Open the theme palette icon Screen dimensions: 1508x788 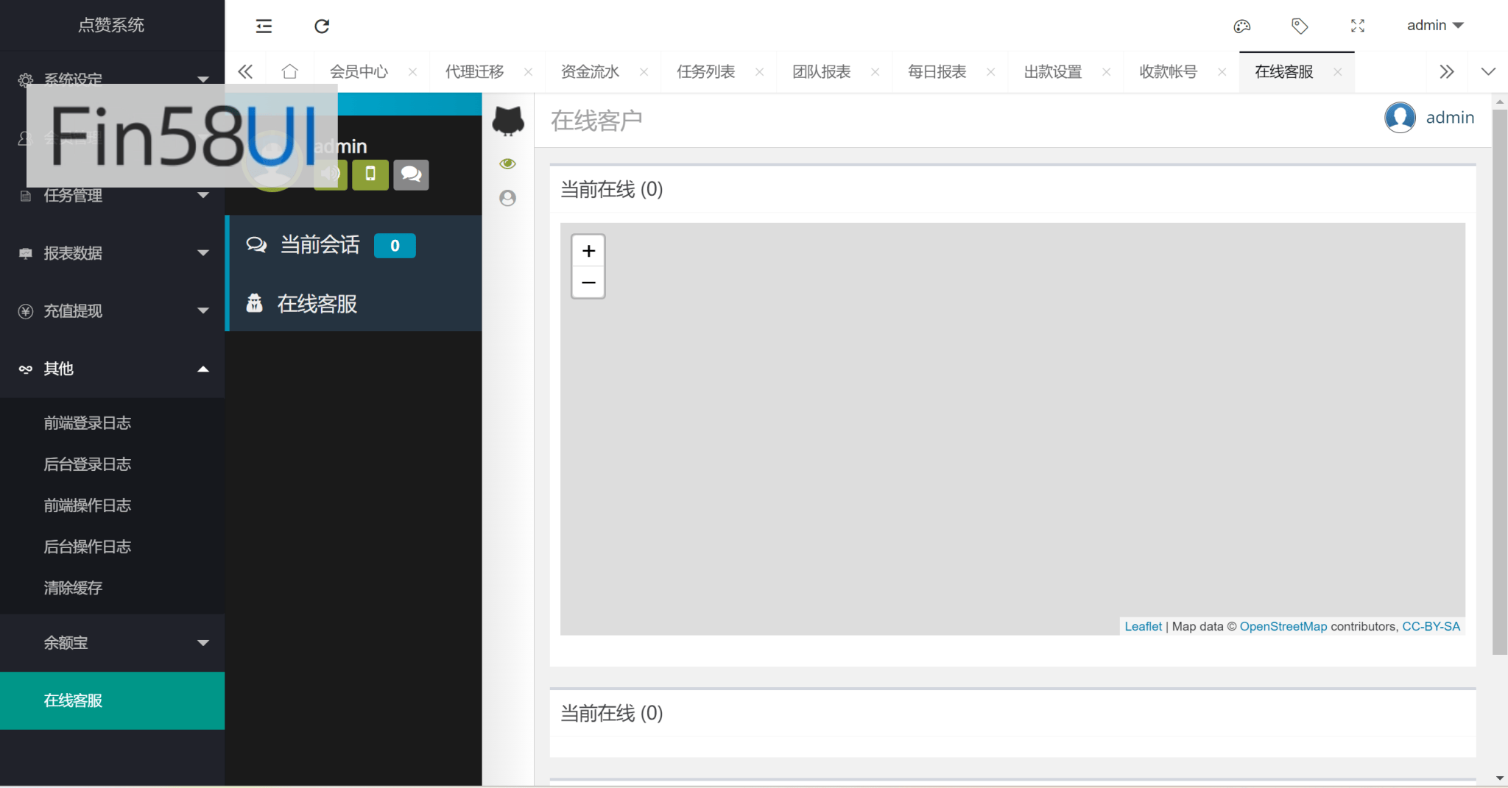1241,26
